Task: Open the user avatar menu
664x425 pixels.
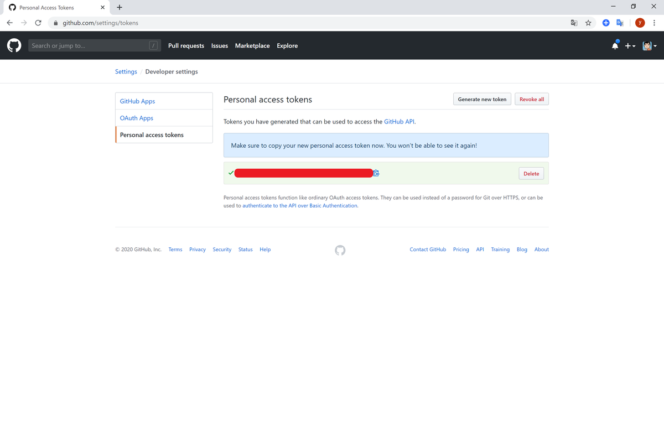Action: pos(650,46)
